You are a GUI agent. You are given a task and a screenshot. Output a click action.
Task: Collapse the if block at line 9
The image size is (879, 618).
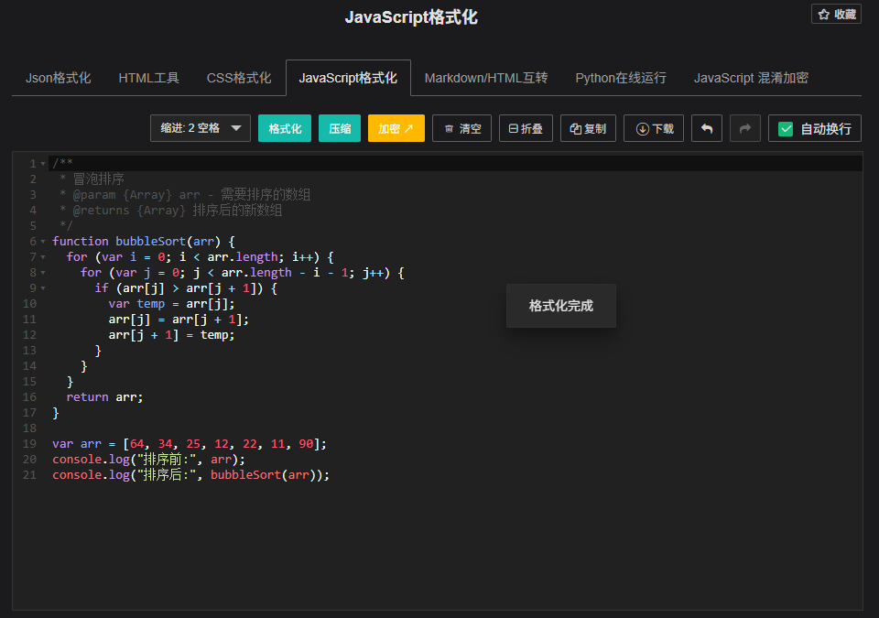[42, 287]
